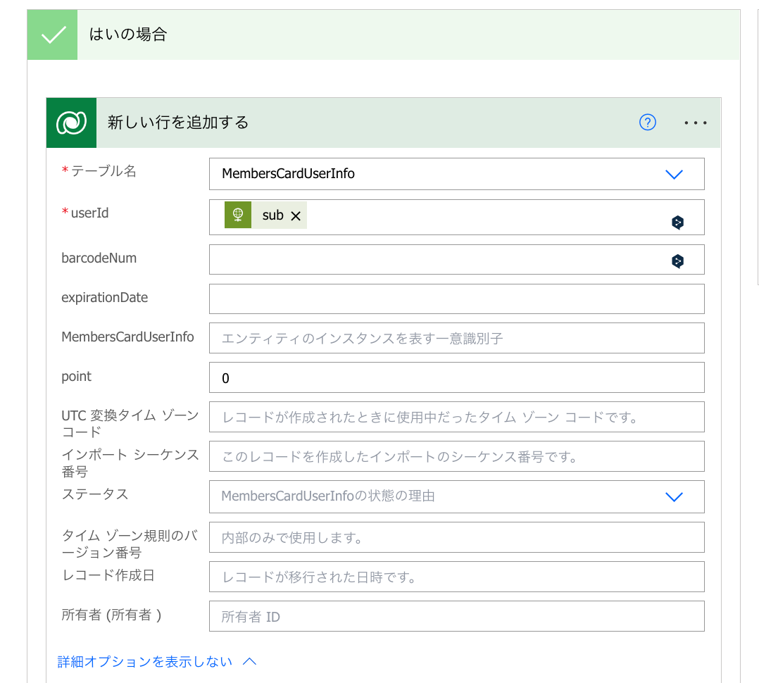The width and height of the screenshot is (759, 683).
Task: Click the switch-input icon beside the barcodeNum field
Action: pyautogui.click(x=677, y=260)
